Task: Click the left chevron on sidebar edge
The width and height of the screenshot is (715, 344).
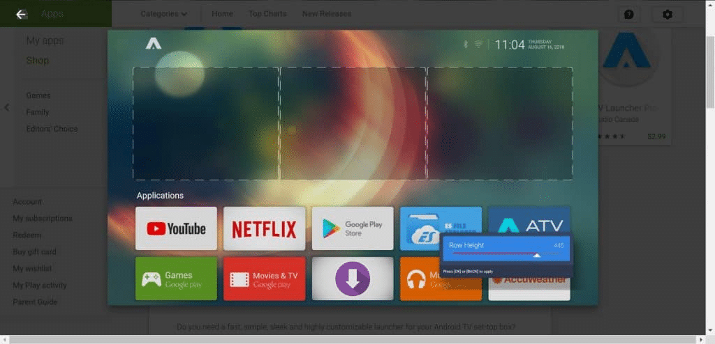Action: click(6, 108)
